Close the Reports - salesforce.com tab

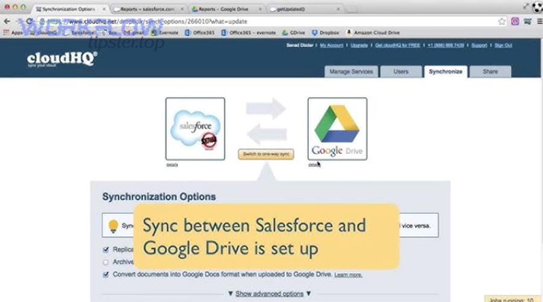(x=182, y=9)
